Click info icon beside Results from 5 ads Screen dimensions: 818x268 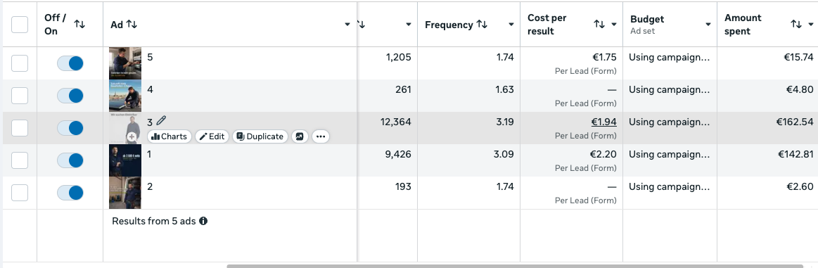203,221
